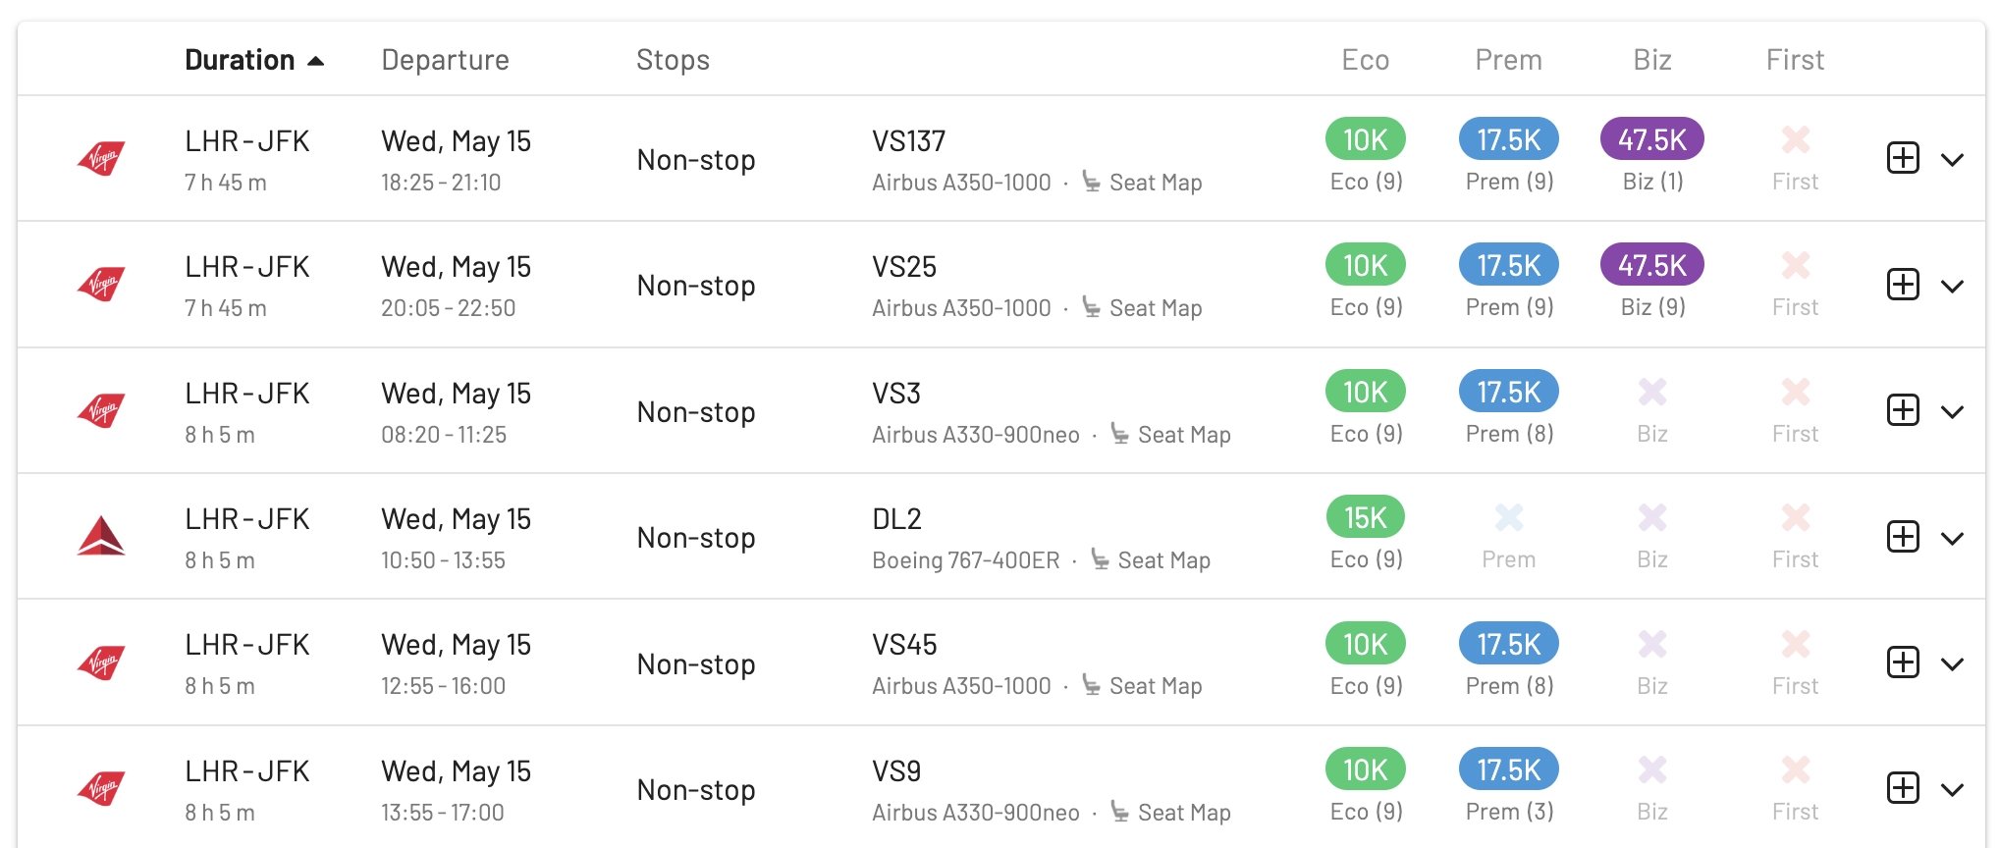
Task: Click the plus icon on DL2 row
Action: (x=1903, y=537)
